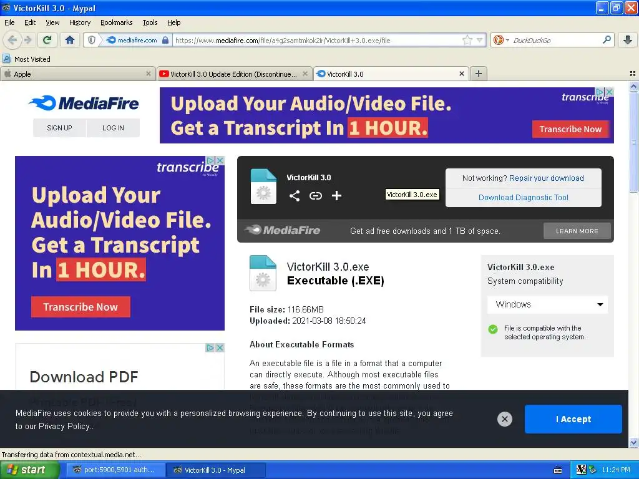Click LOG IN button
This screenshot has width=639, height=479.
click(x=113, y=128)
